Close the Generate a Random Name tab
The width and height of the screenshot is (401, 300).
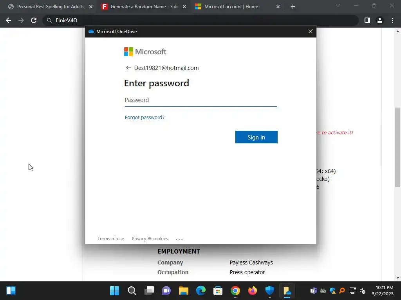tap(184, 7)
